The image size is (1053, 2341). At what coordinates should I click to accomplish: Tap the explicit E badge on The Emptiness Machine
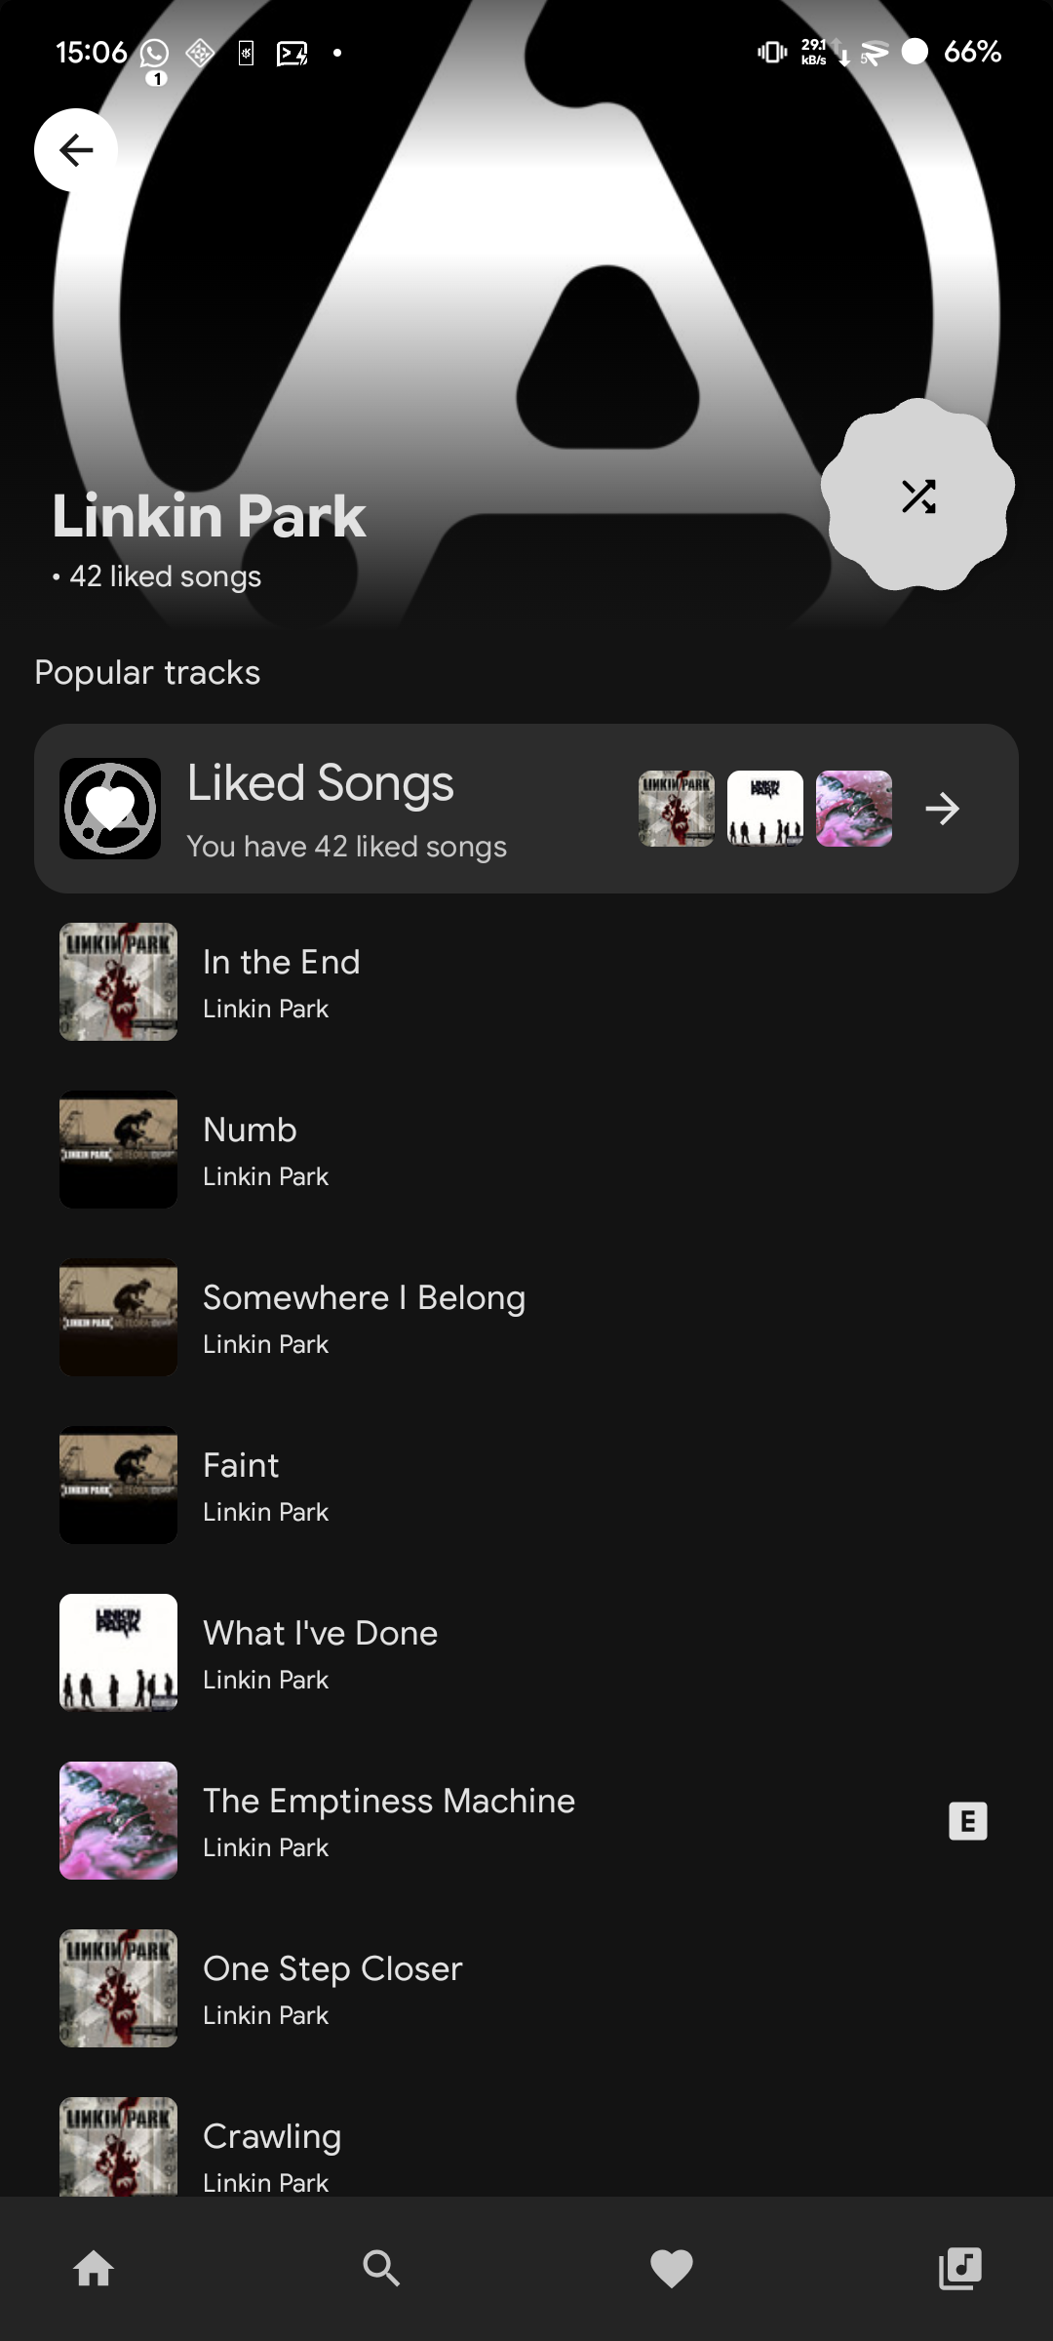[967, 1820]
